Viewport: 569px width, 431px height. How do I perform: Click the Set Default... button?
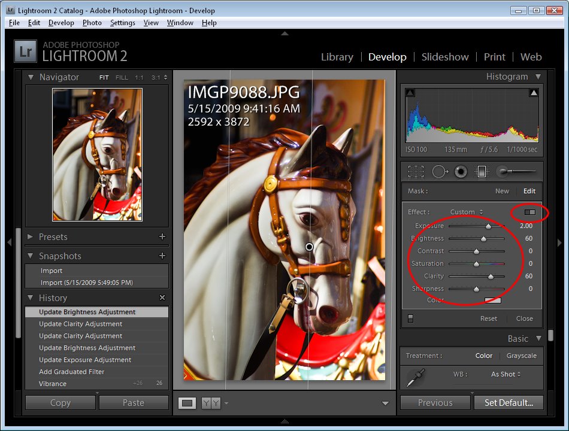tap(509, 403)
